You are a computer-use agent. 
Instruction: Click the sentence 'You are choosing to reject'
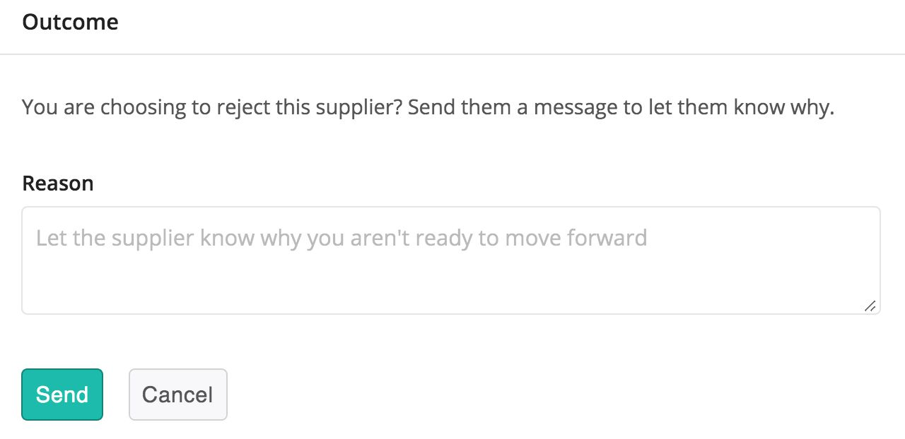(x=212, y=109)
